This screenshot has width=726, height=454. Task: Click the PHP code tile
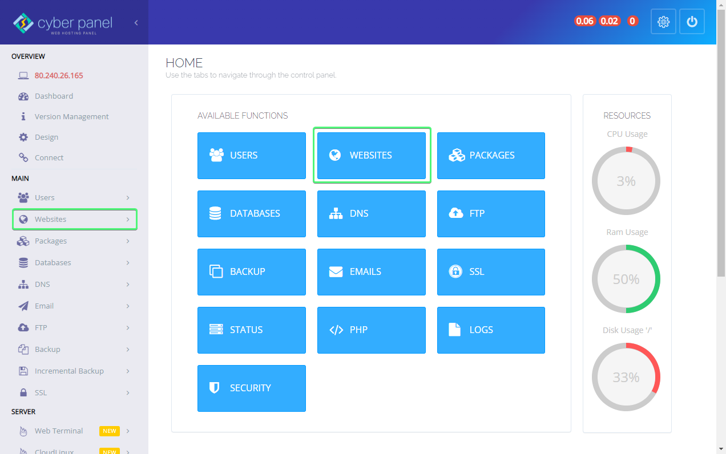coord(371,330)
